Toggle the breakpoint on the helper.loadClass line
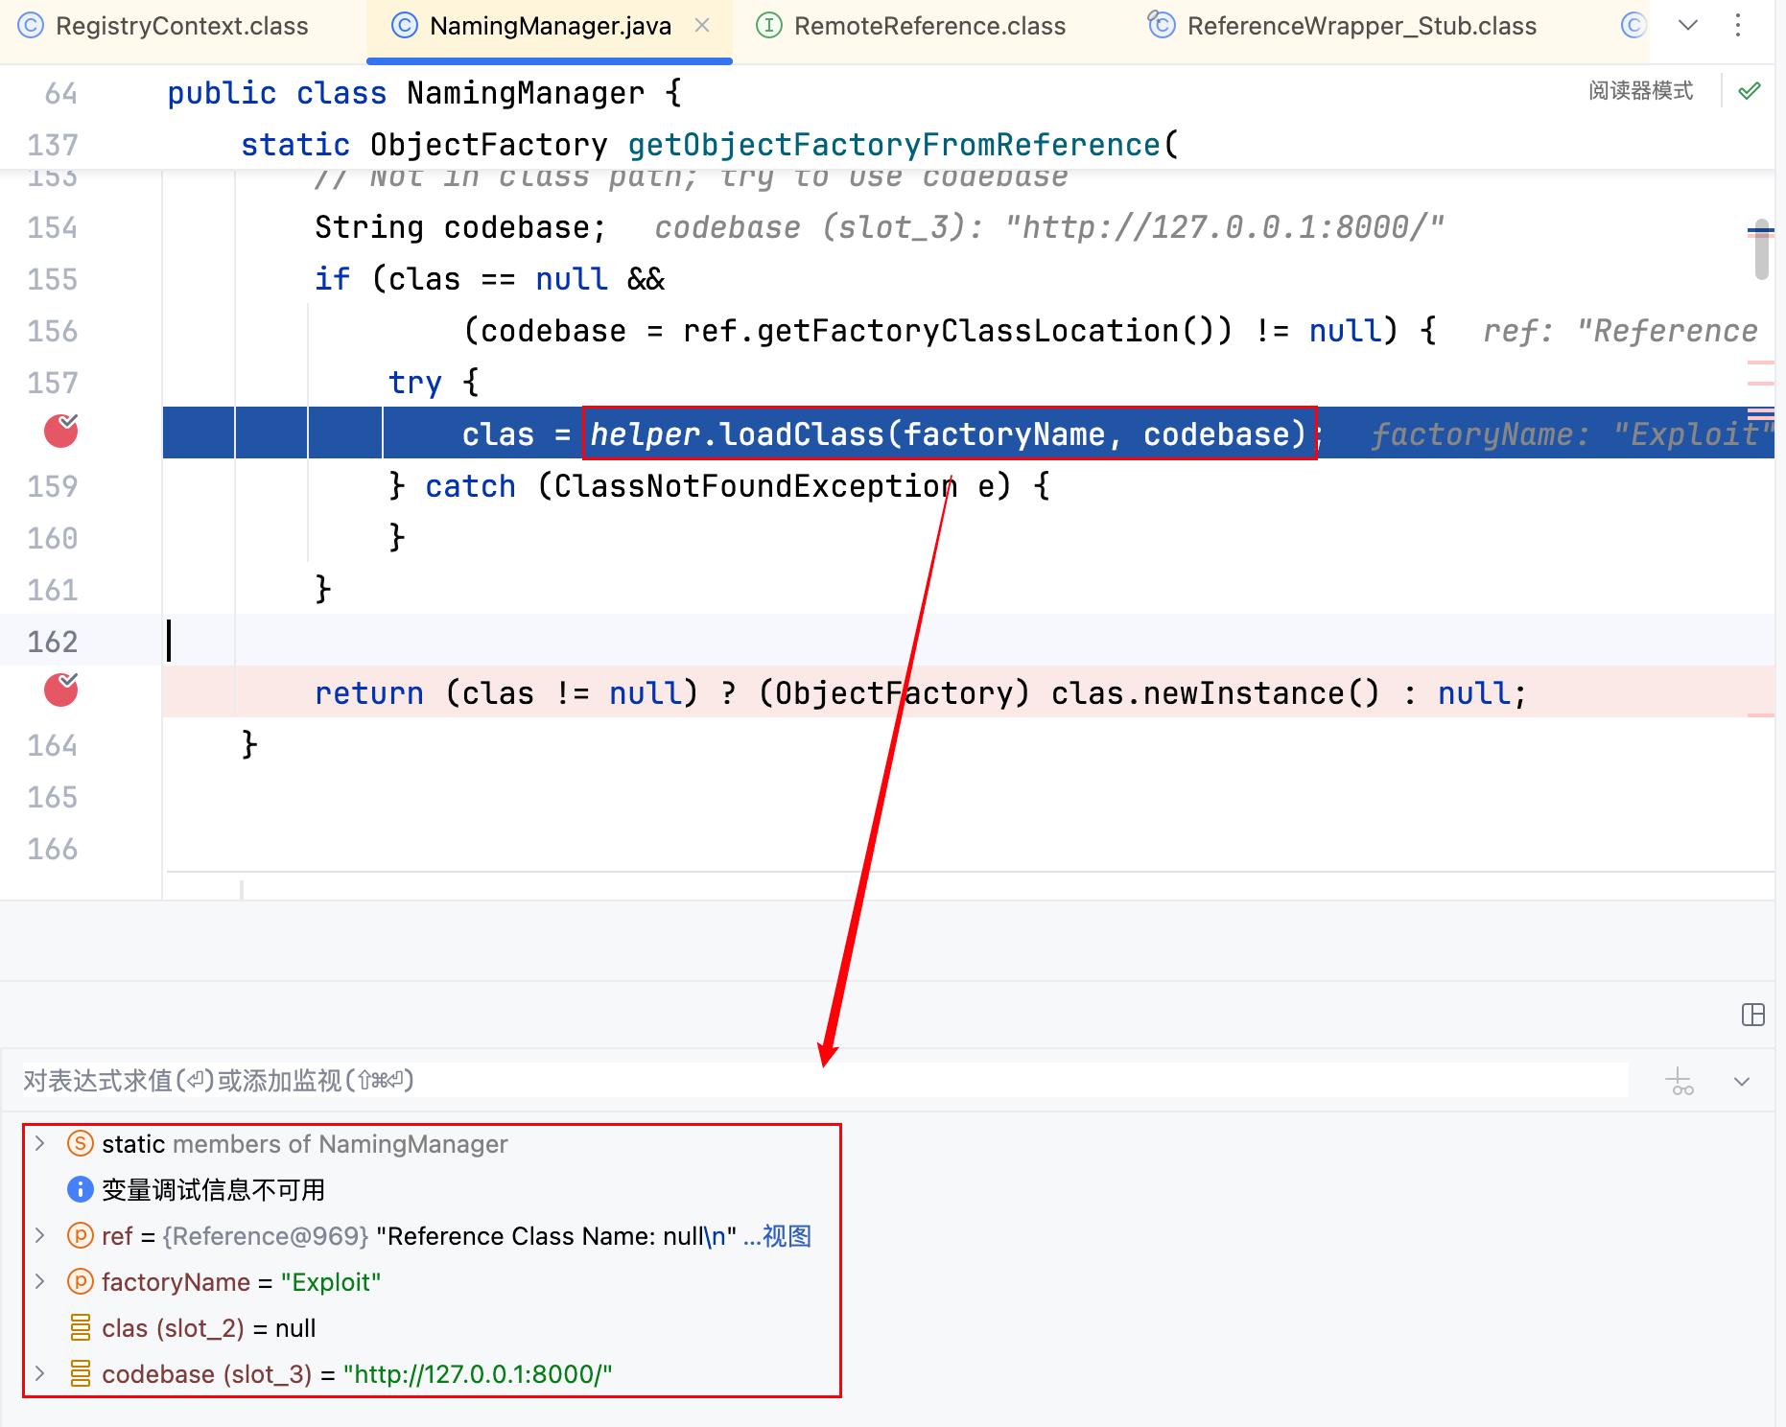1786x1427 pixels. click(61, 433)
